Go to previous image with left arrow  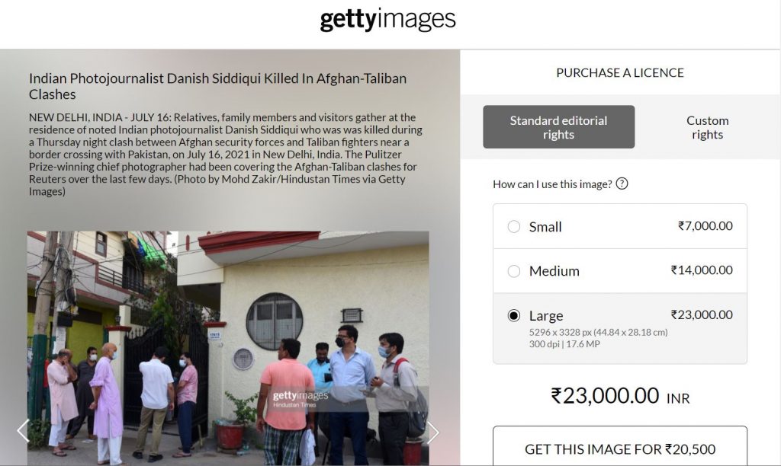(23, 431)
